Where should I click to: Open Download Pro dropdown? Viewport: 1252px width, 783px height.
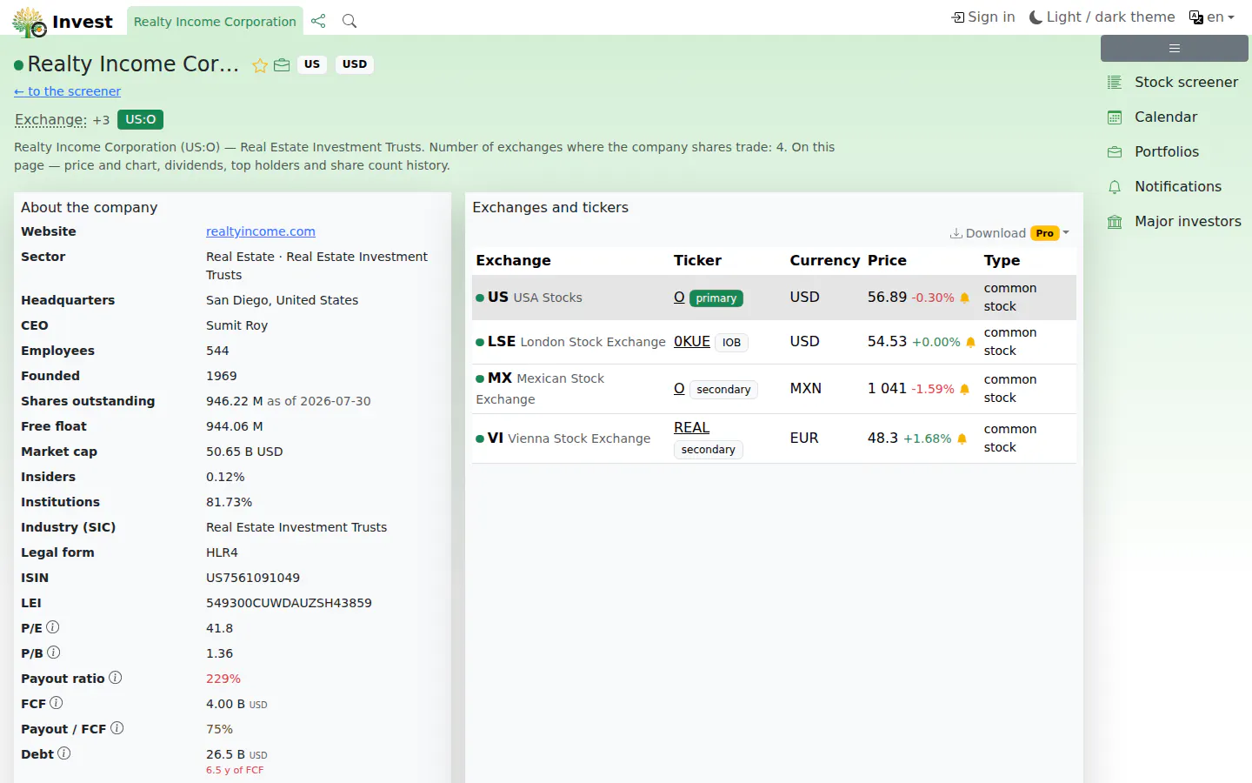(1009, 233)
